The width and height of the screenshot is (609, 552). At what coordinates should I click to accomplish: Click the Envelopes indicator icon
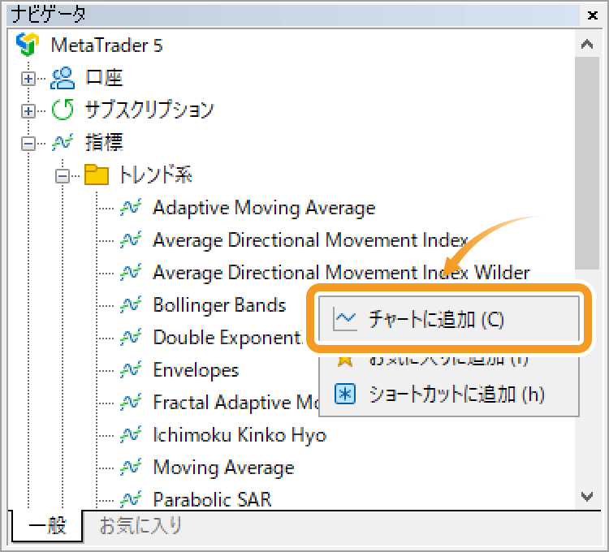(131, 370)
